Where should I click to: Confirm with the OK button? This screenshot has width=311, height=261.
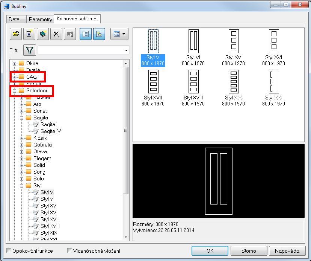(x=210, y=251)
